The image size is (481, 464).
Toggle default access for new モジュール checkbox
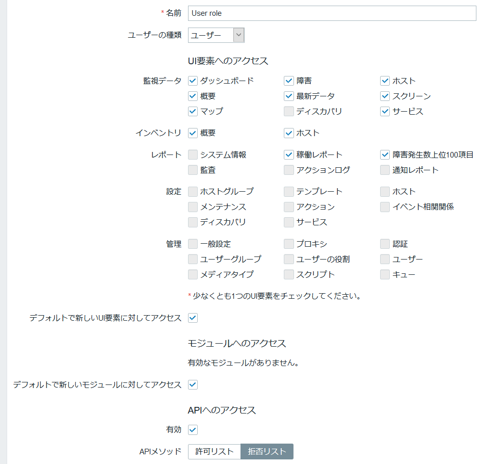point(193,384)
